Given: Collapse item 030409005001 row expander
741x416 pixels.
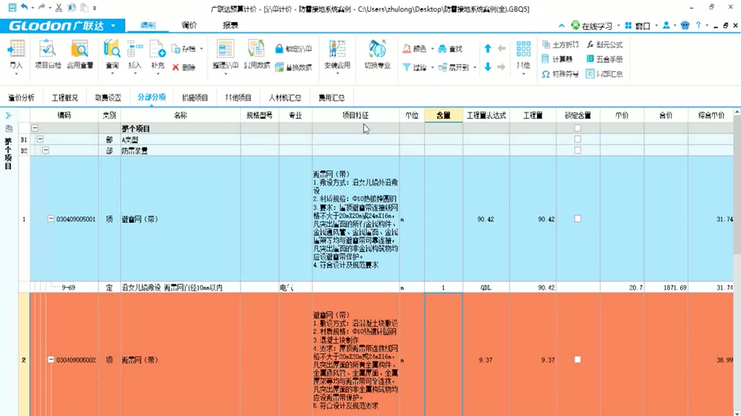Looking at the screenshot, I should point(51,219).
